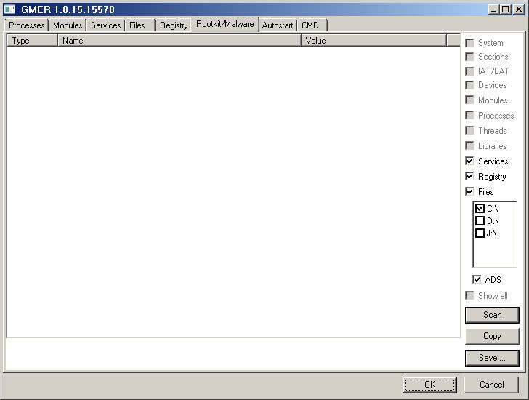Viewport: 529px width, 400px height.
Task: Uncheck the Files scan checkbox
Action: coord(469,191)
